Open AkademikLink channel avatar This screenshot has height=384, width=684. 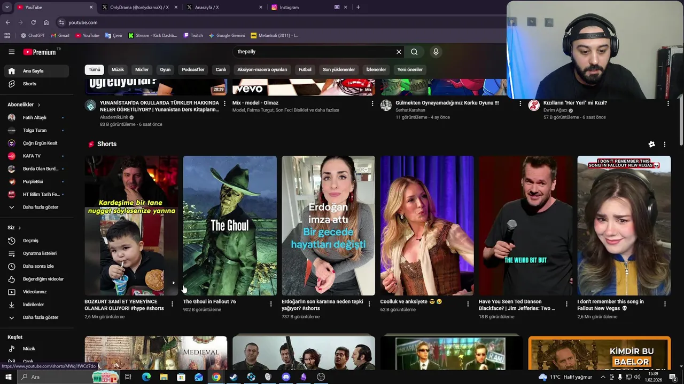tap(90, 105)
